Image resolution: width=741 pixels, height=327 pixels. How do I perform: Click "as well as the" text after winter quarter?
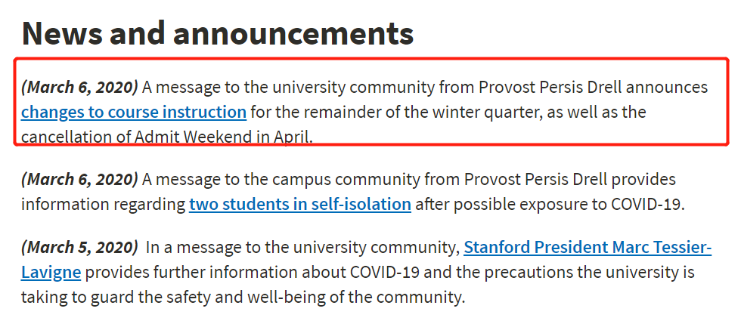click(595, 113)
